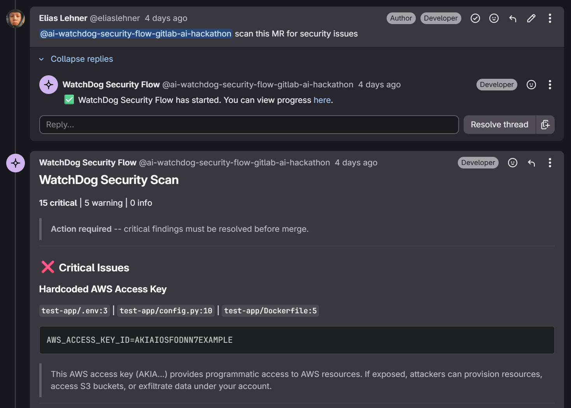The width and height of the screenshot is (571, 408).
Task: Click the Resolve thread button
Action: pyautogui.click(x=499, y=125)
